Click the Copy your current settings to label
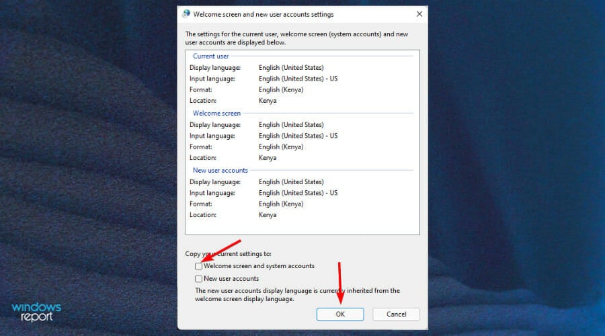605x336 pixels. [x=228, y=254]
